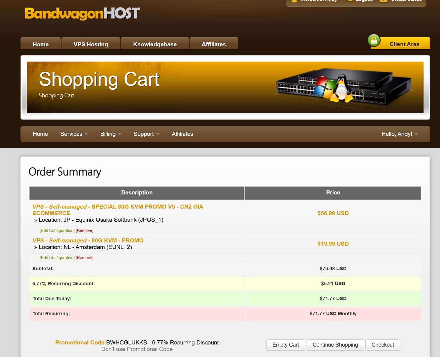Proceed with the Checkout button
440x357 pixels.
pyautogui.click(x=383, y=345)
